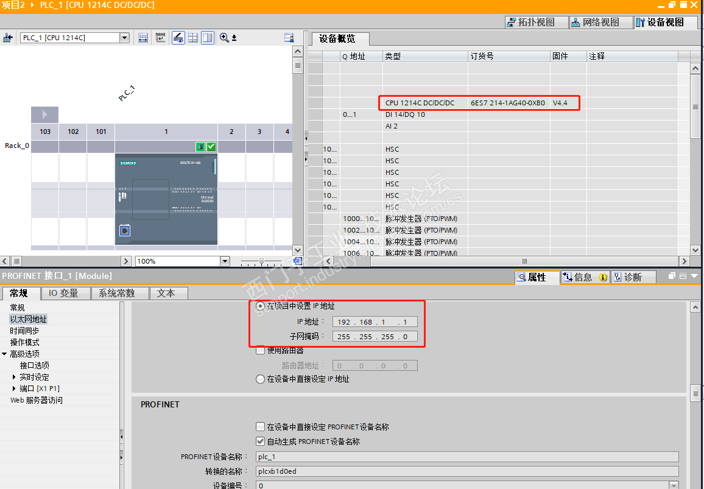
Task: Select 操作模式 in the properties tree
Action: tap(25, 343)
